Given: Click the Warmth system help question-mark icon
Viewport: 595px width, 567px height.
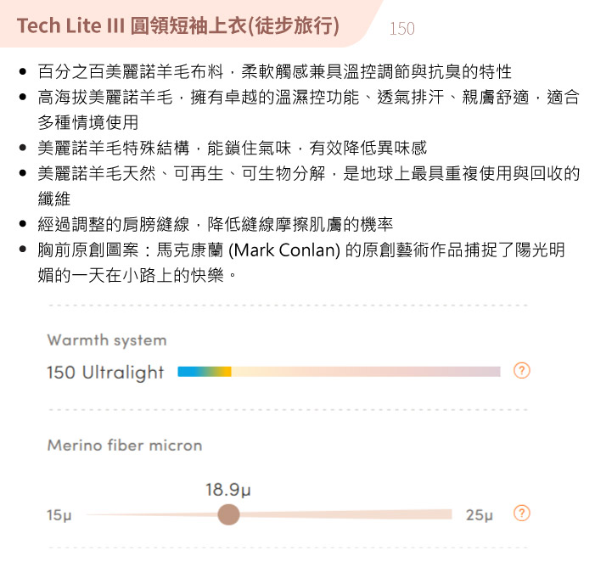Looking at the screenshot, I should (522, 370).
